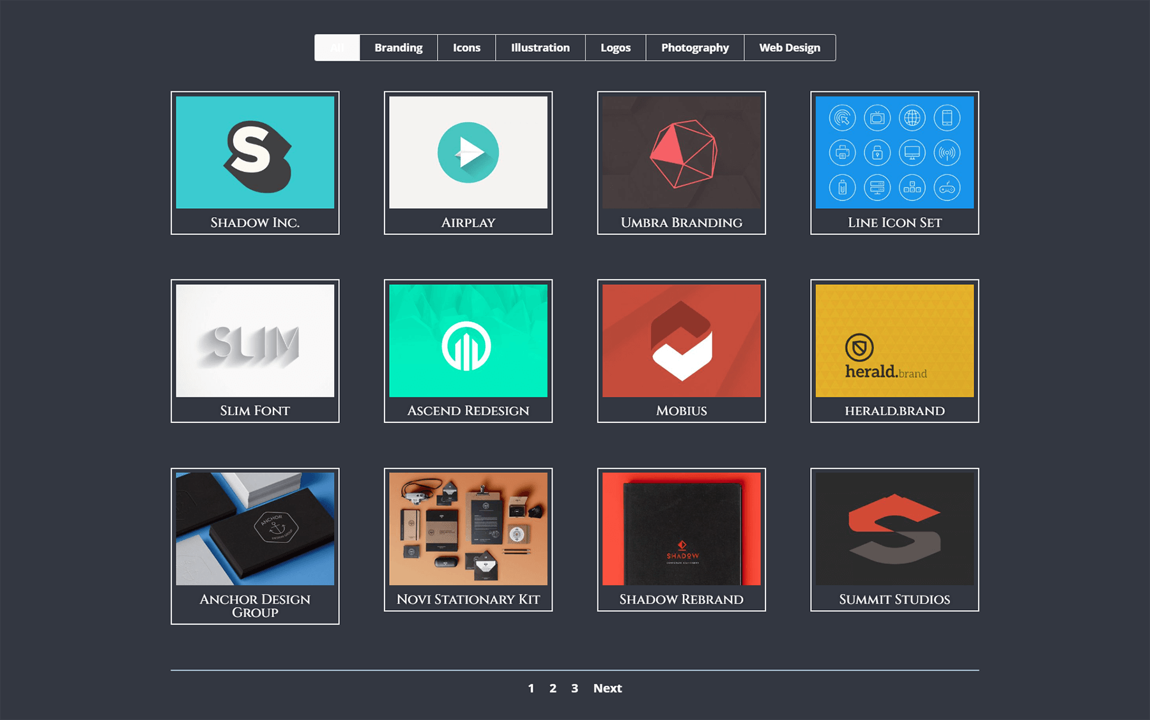Go to page 2 of the portfolio
This screenshot has height=720, width=1150.
pos(552,688)
